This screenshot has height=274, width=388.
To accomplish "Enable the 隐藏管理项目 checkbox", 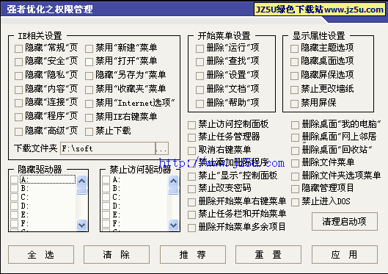I will tap(295, 189).
